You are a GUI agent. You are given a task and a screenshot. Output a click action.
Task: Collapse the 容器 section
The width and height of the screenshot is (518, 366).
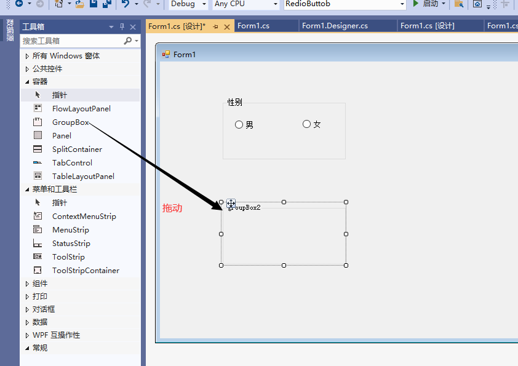pyautogui.click(x=27, y=82)
